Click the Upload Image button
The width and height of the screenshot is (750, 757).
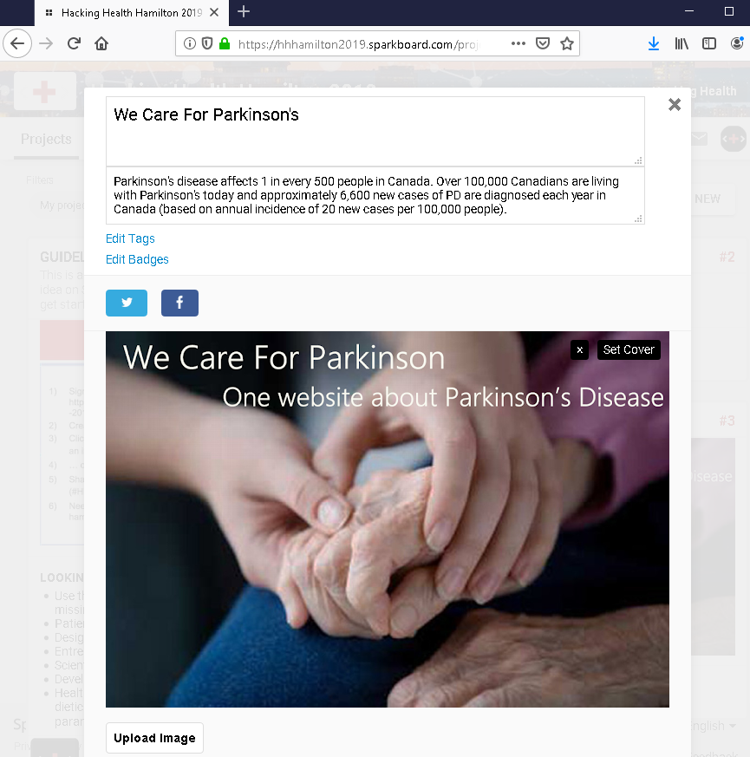(154, 738)
